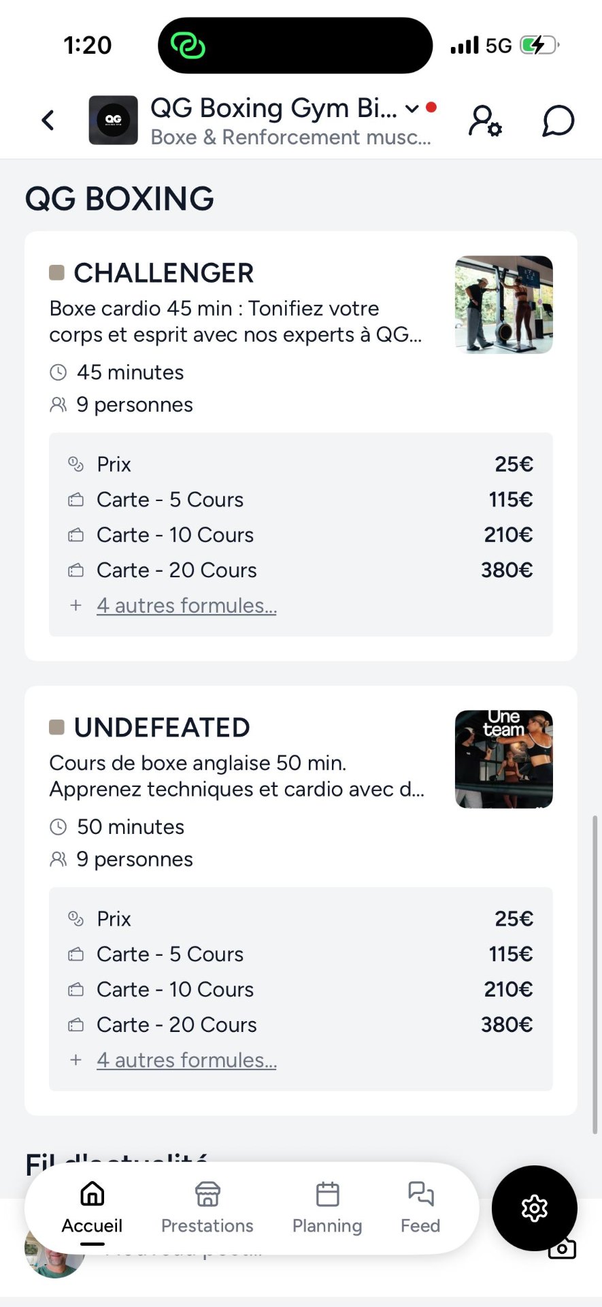Image resolution: width=602 pixels, height=1307 pixels.
Task: Expand the QG Boxing Gym name dropdown
Action: [x=412, y=108]
